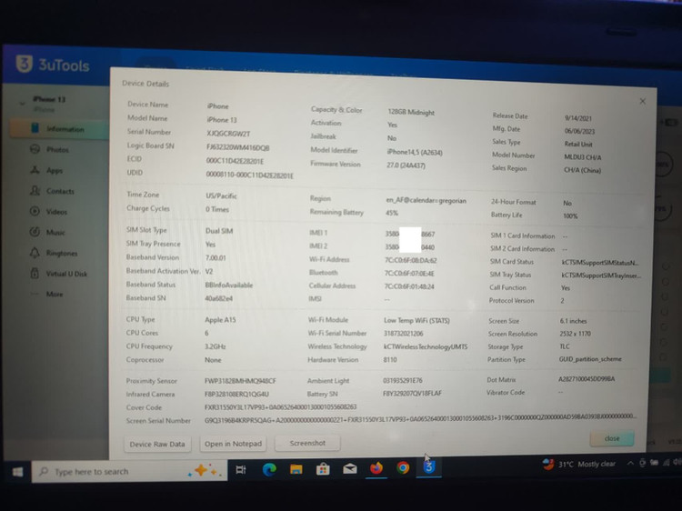Click serial number XJQGCRGW2T
The height and width of the screenshot is (511, 682).
click(228, 133)
